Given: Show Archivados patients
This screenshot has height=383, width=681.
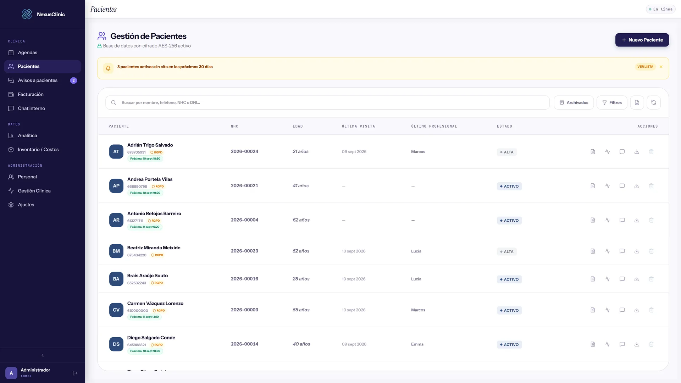Looking at the screenshot, I should click(x=574, y=102).
